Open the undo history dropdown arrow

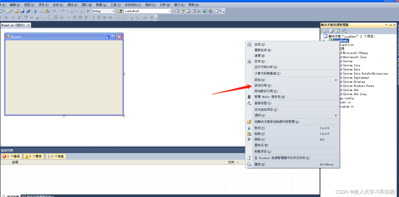click(x=59, y=11)
